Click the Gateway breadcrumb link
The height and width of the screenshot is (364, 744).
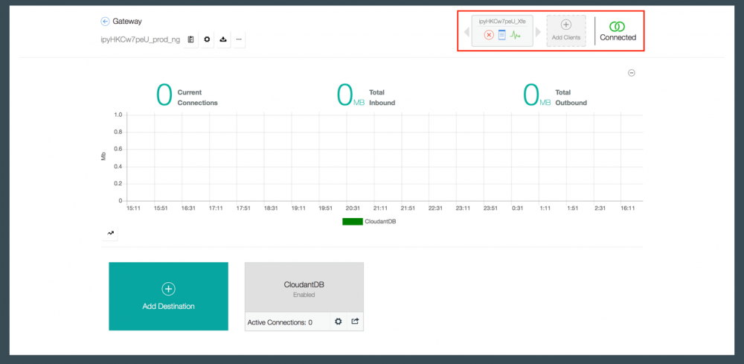coord(127,22)
